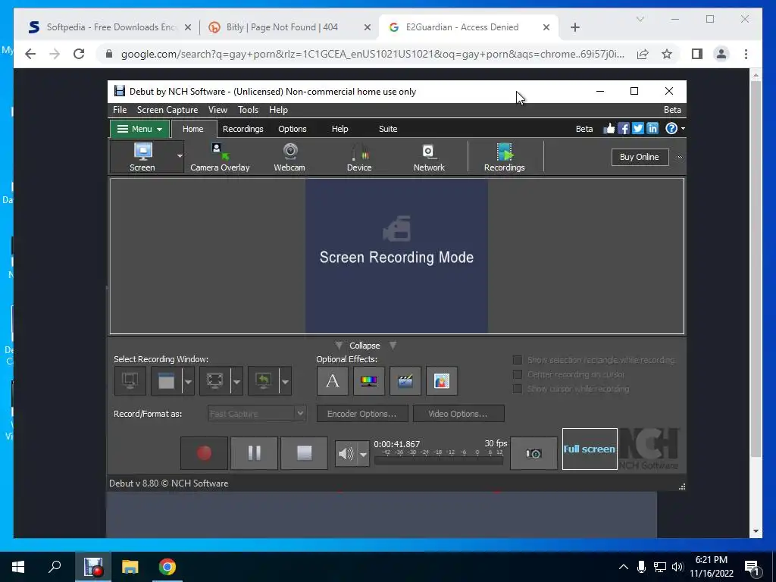
Task: Open File Explorer from taskbar
Action: [130, 567]
